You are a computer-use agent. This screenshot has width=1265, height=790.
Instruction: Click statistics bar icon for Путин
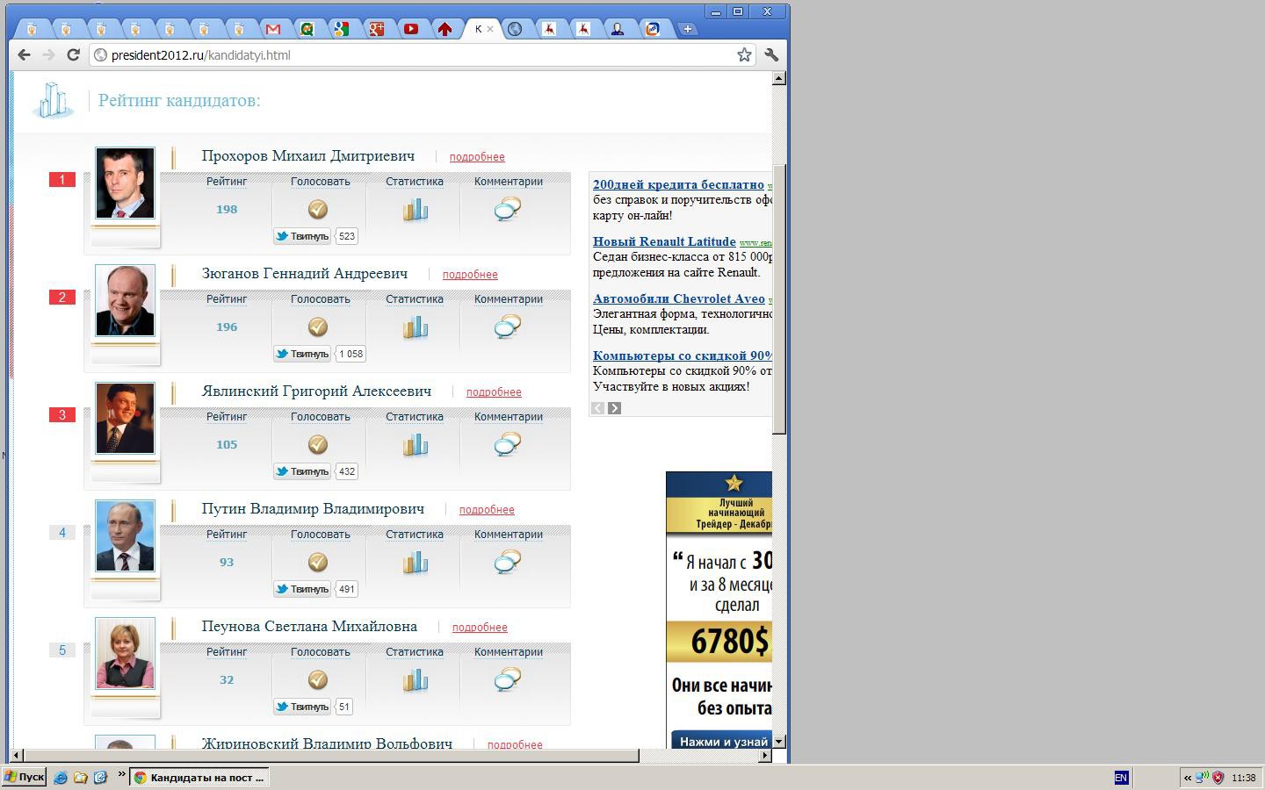(416, 563)
